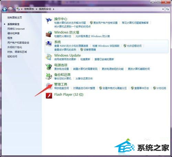The height and width of the screenshot is (157, 172).
Task: Open the address bar history dropdown
Action: click(x=163, y=9)
